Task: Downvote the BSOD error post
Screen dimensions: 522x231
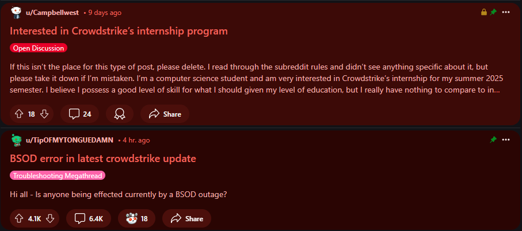Action: 50,218
